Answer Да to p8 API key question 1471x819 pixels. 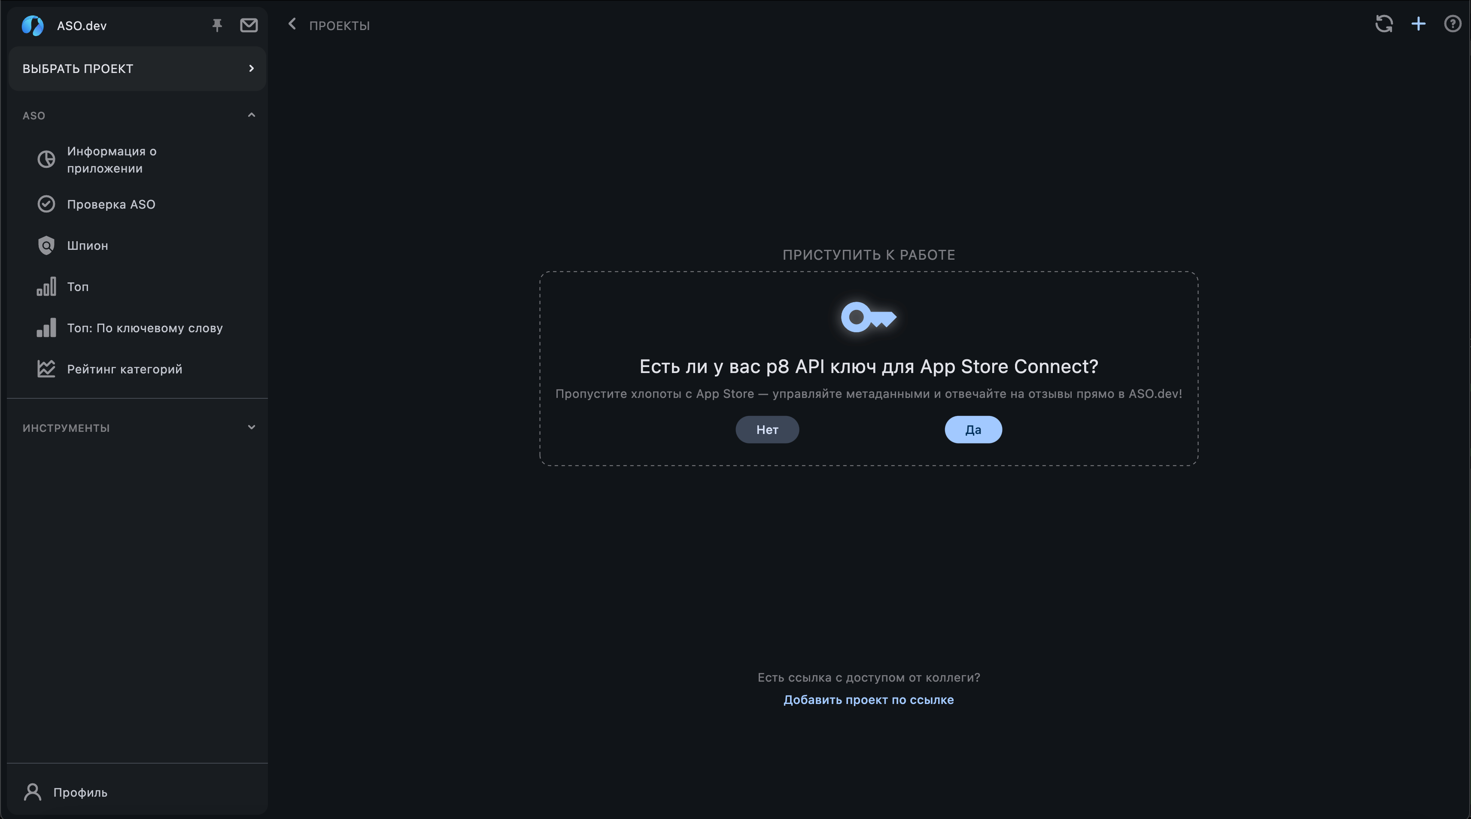click(x=973, y=430)
